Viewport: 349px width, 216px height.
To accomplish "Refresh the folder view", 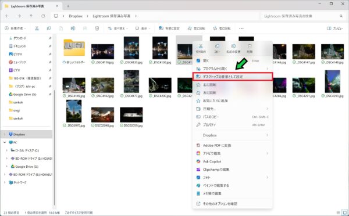I will click(43, 16).
